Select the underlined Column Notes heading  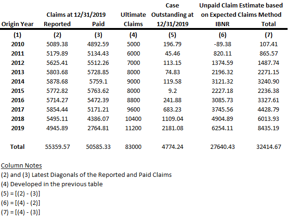(21, 166)
